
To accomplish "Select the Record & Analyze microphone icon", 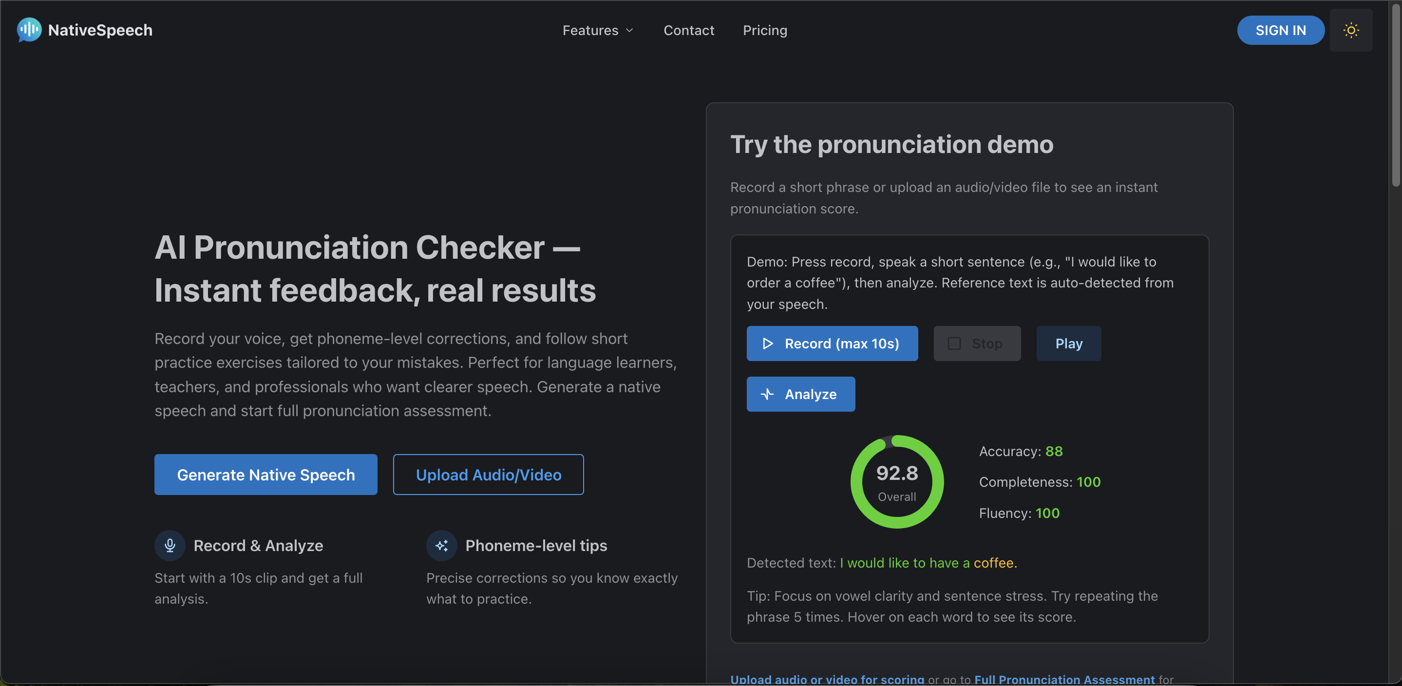I will [x=170, y=545].
